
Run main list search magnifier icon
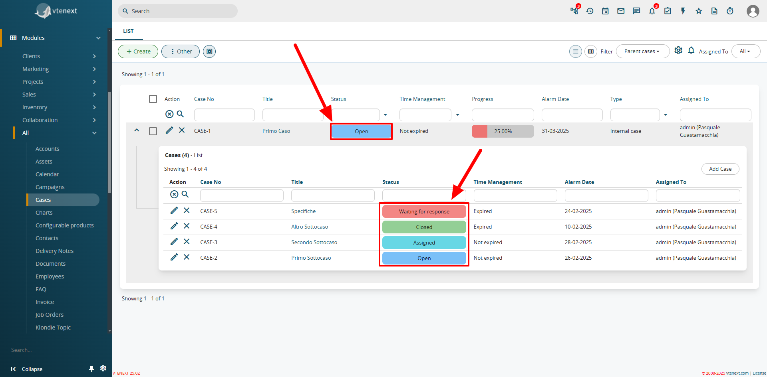[181, 114]
